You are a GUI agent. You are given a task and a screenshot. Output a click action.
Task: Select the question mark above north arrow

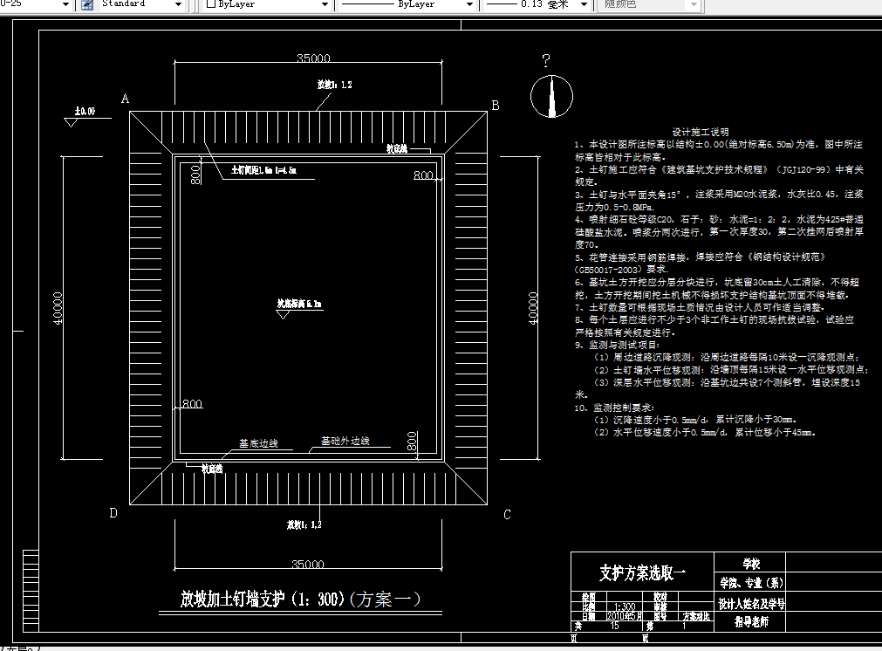tap(546, 60)
